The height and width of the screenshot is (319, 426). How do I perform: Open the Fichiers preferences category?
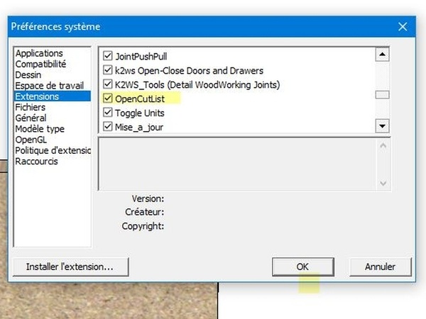31,107
